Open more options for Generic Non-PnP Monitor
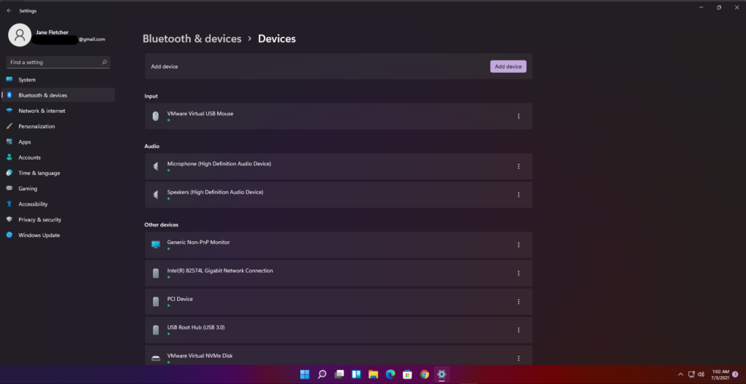This screenshot has width=746, height=384. pos(519,245)
